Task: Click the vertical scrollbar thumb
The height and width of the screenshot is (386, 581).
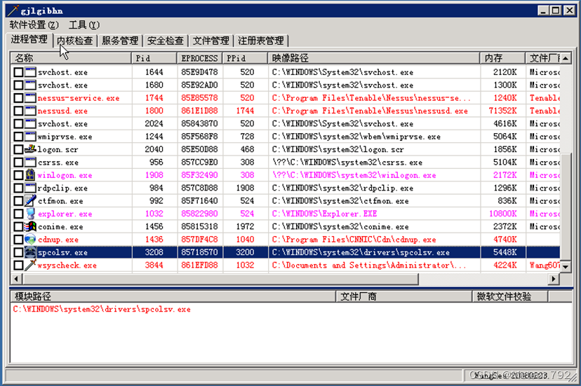Action: 566,205
